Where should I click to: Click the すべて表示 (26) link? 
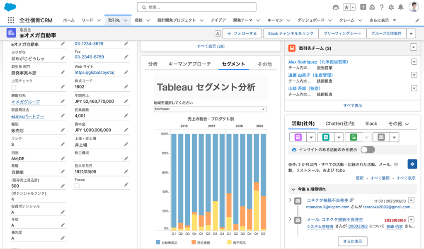point(211,46)
